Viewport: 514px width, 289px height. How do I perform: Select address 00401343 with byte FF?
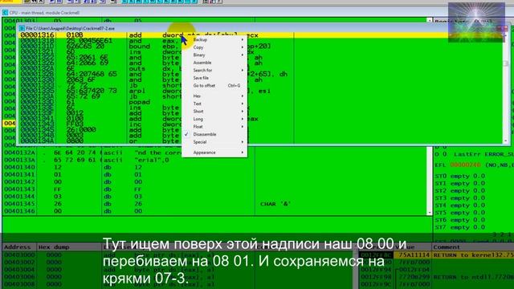click(19, 189)
